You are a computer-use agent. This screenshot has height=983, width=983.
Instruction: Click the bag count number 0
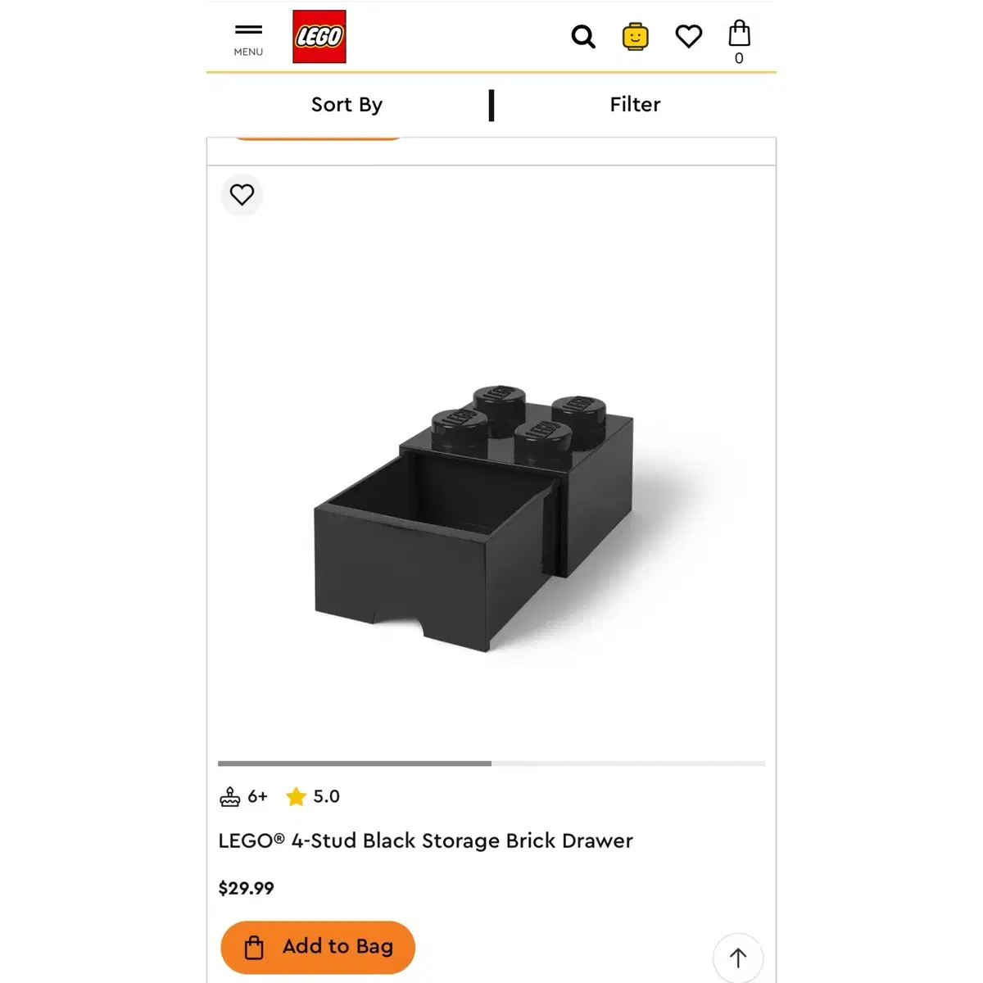(x=739, y=58)
